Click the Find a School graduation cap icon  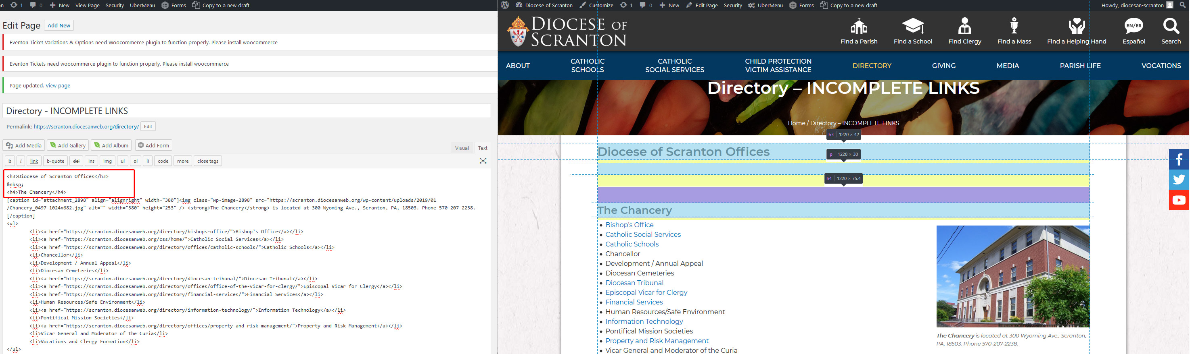[913, 26]
